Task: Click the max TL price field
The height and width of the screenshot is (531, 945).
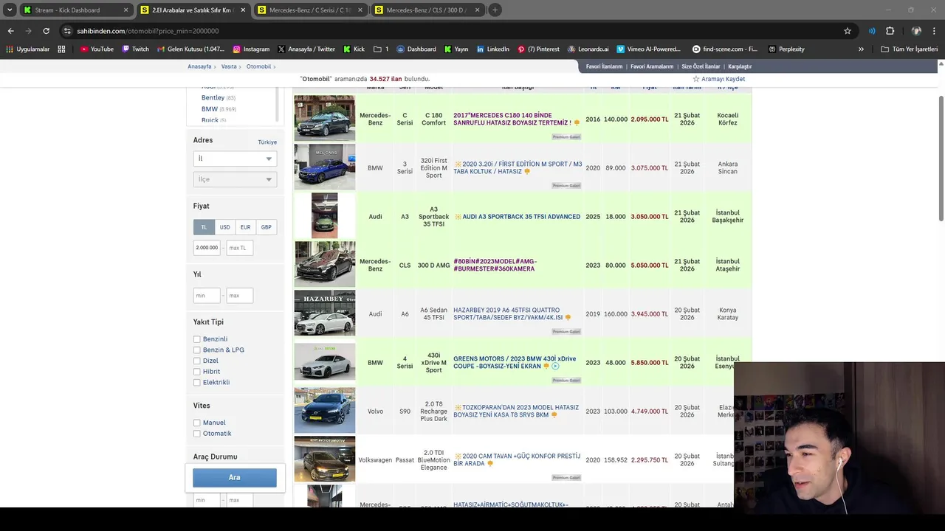Action: [240, 248]
